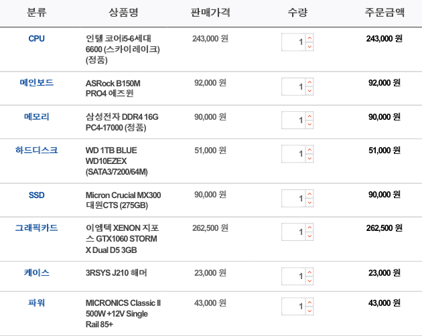
Task: Open the 메인보드 category link
Action: (x=37, y=82)
